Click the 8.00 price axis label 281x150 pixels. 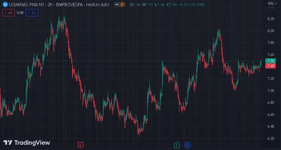(271, 31)
